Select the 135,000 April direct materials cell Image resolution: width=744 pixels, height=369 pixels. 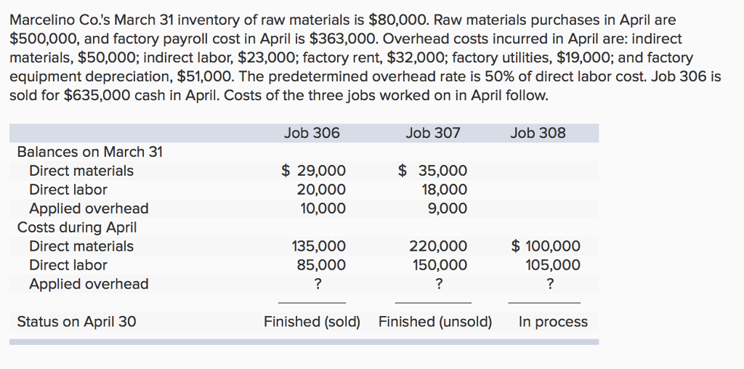click(318, 246)
